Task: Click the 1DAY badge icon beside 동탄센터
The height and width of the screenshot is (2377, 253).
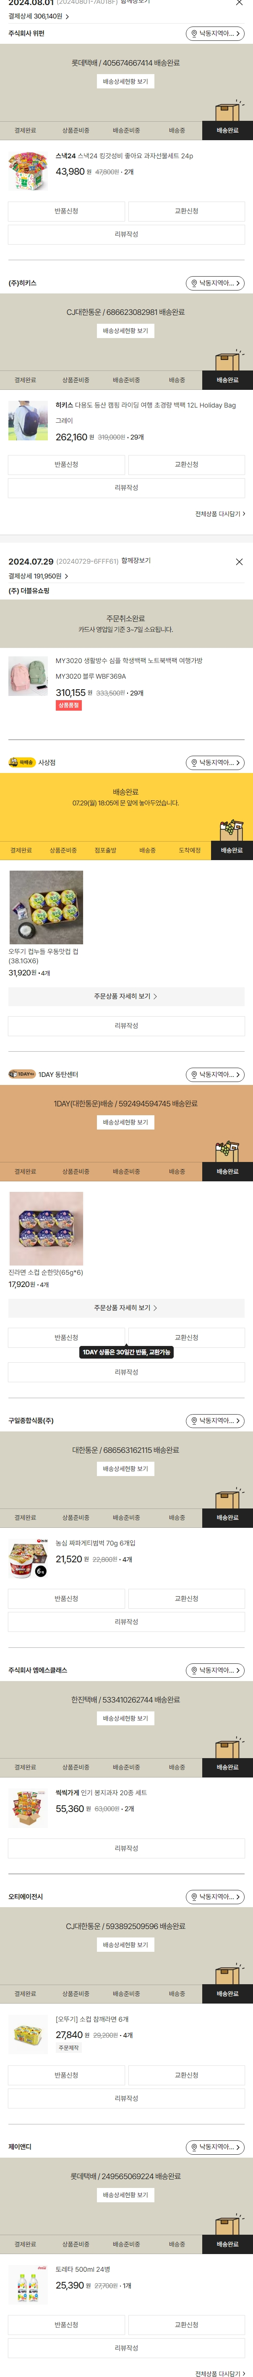Action: (21, 1074)
